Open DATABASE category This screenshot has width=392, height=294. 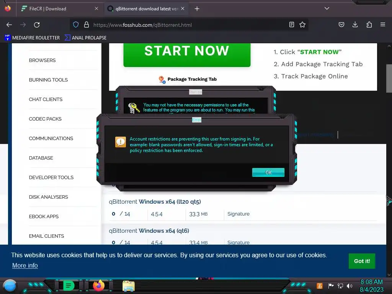click(x=41, y=158)
